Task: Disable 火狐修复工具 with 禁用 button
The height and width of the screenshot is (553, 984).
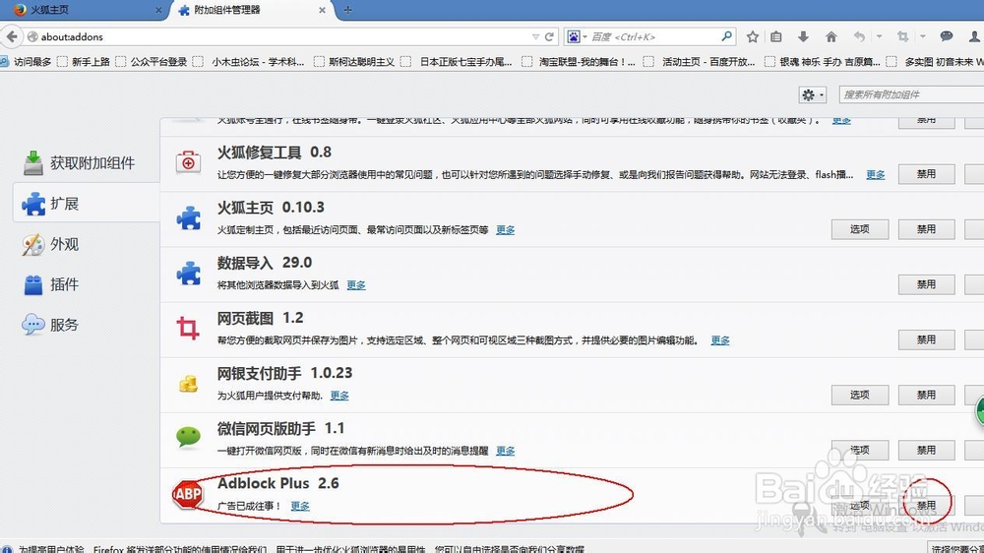Action: pos(926,174)
